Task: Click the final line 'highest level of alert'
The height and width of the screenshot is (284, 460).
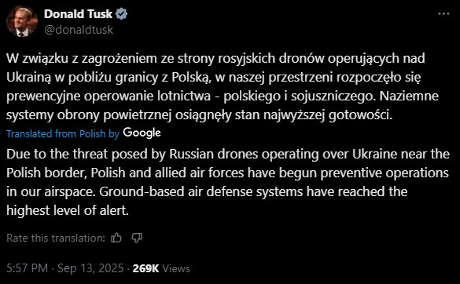Action: click(x=68, y=210)
